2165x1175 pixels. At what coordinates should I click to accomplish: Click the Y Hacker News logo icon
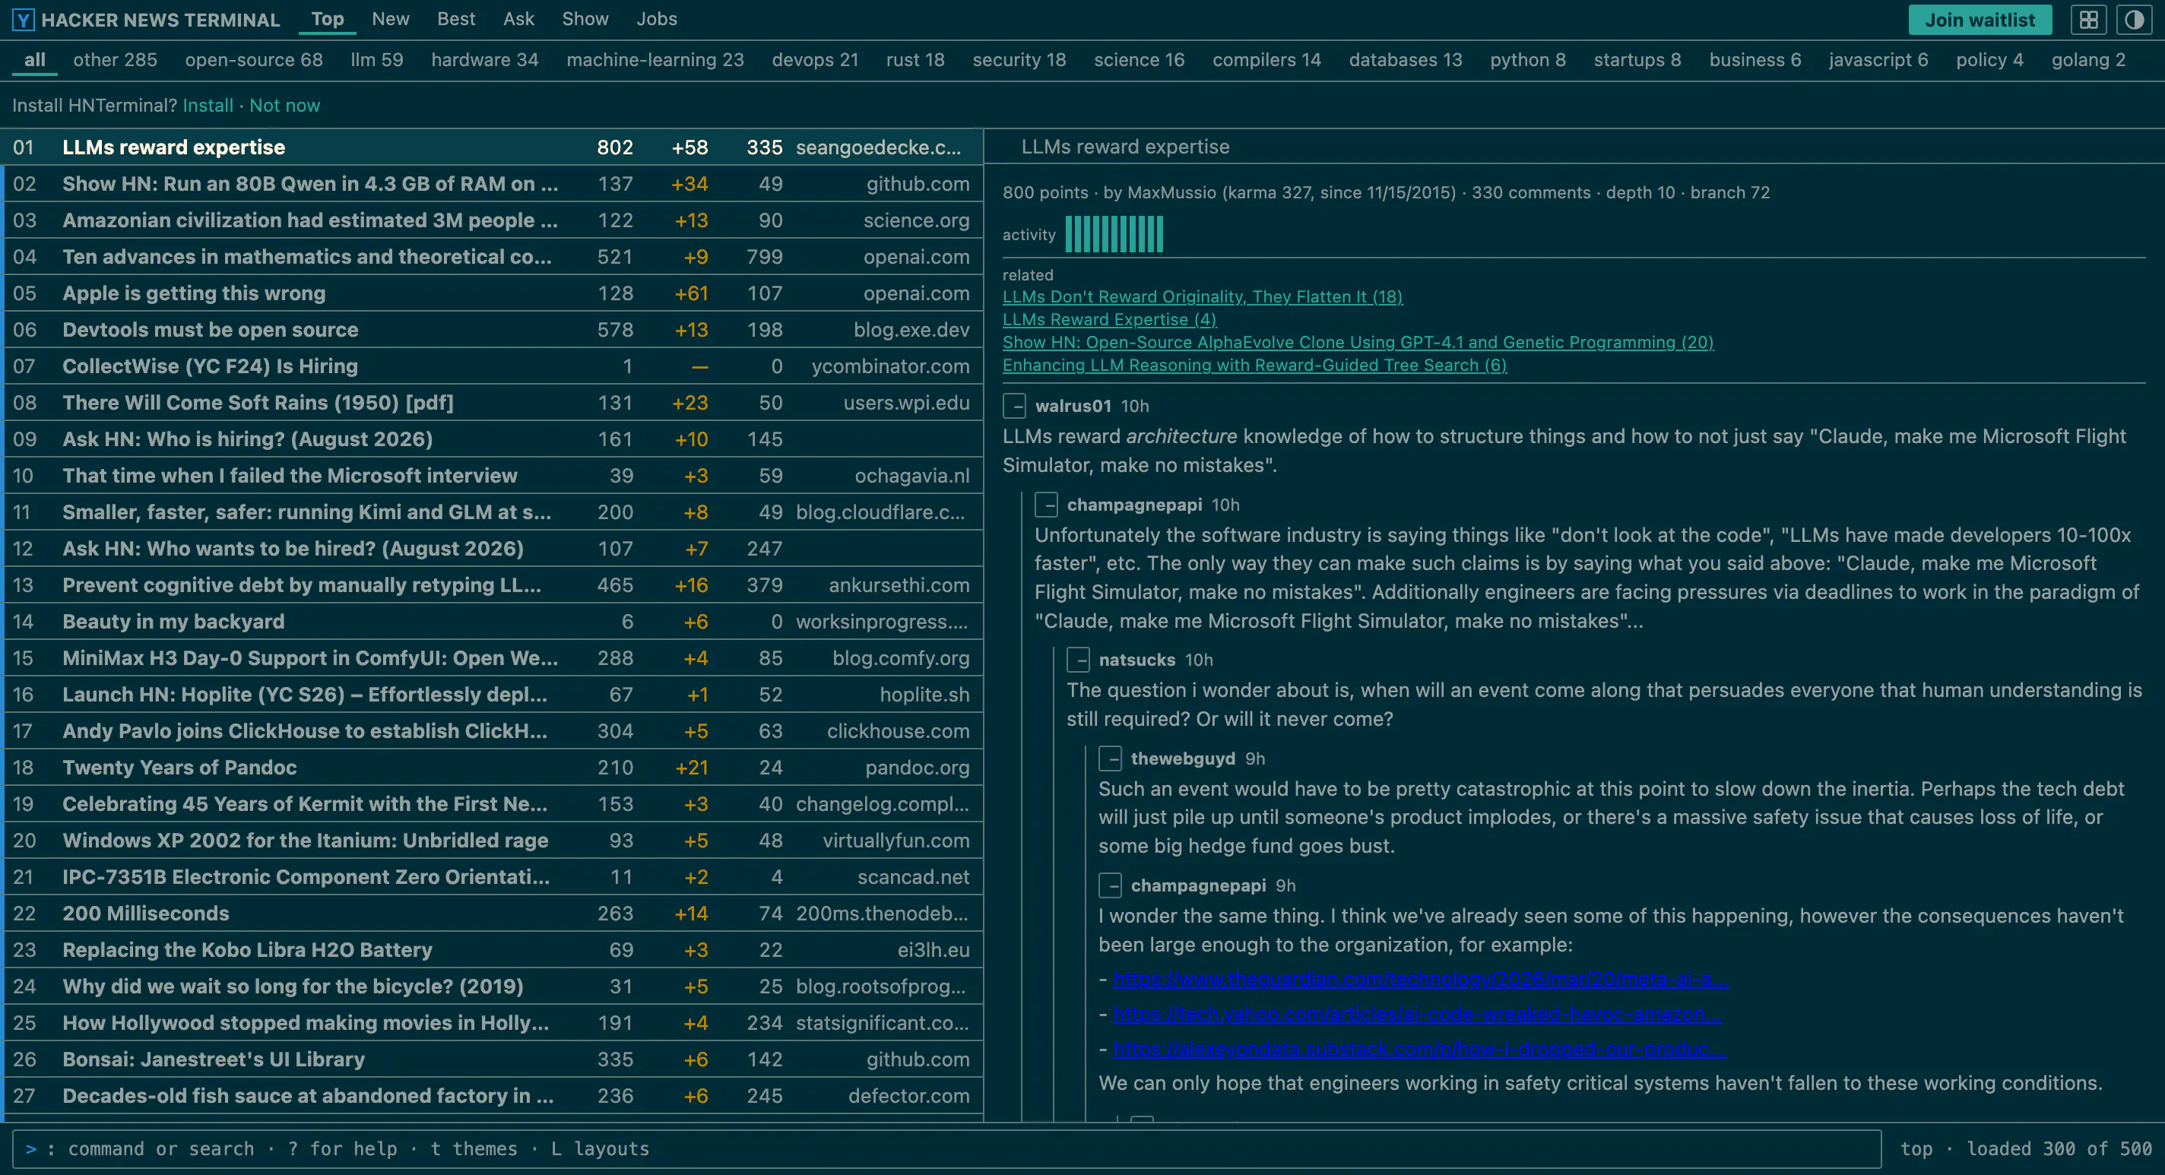click(x=24, y=19)
